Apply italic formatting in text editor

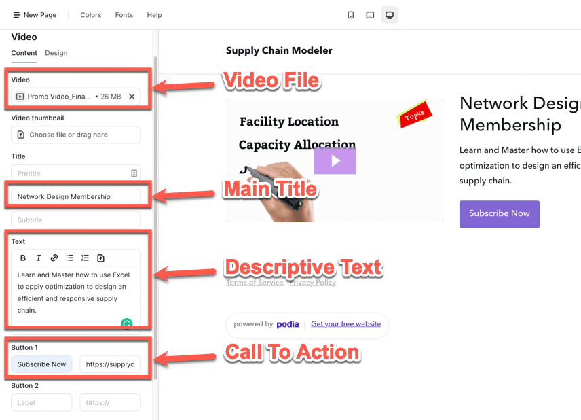(39, 258)
